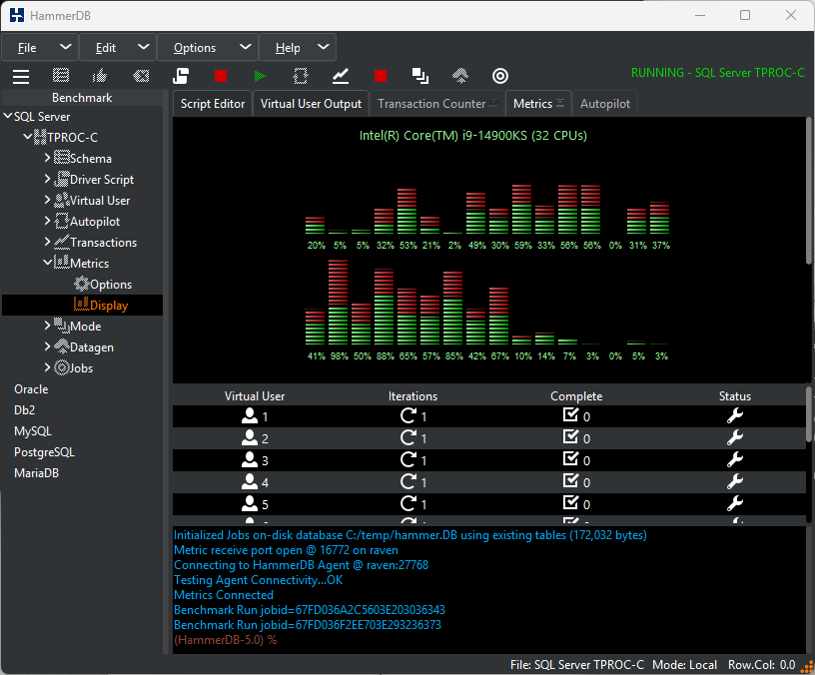This screenshot has height=675, width=815.
Task: Click the hamburger menu toolbar icon
Action: click(20, 76)
